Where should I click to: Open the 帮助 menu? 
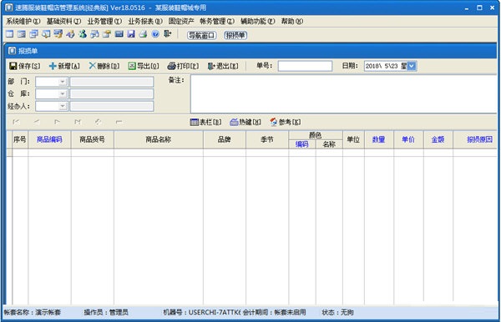[292, 22]
